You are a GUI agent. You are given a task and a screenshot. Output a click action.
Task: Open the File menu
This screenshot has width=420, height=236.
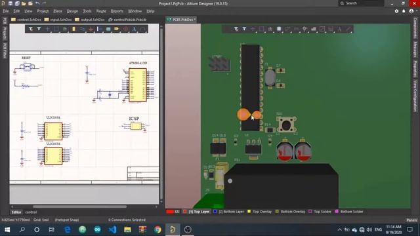[6, 11]
